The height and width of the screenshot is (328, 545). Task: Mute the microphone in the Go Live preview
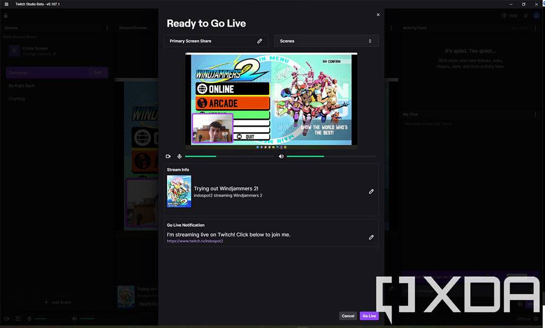179,156
